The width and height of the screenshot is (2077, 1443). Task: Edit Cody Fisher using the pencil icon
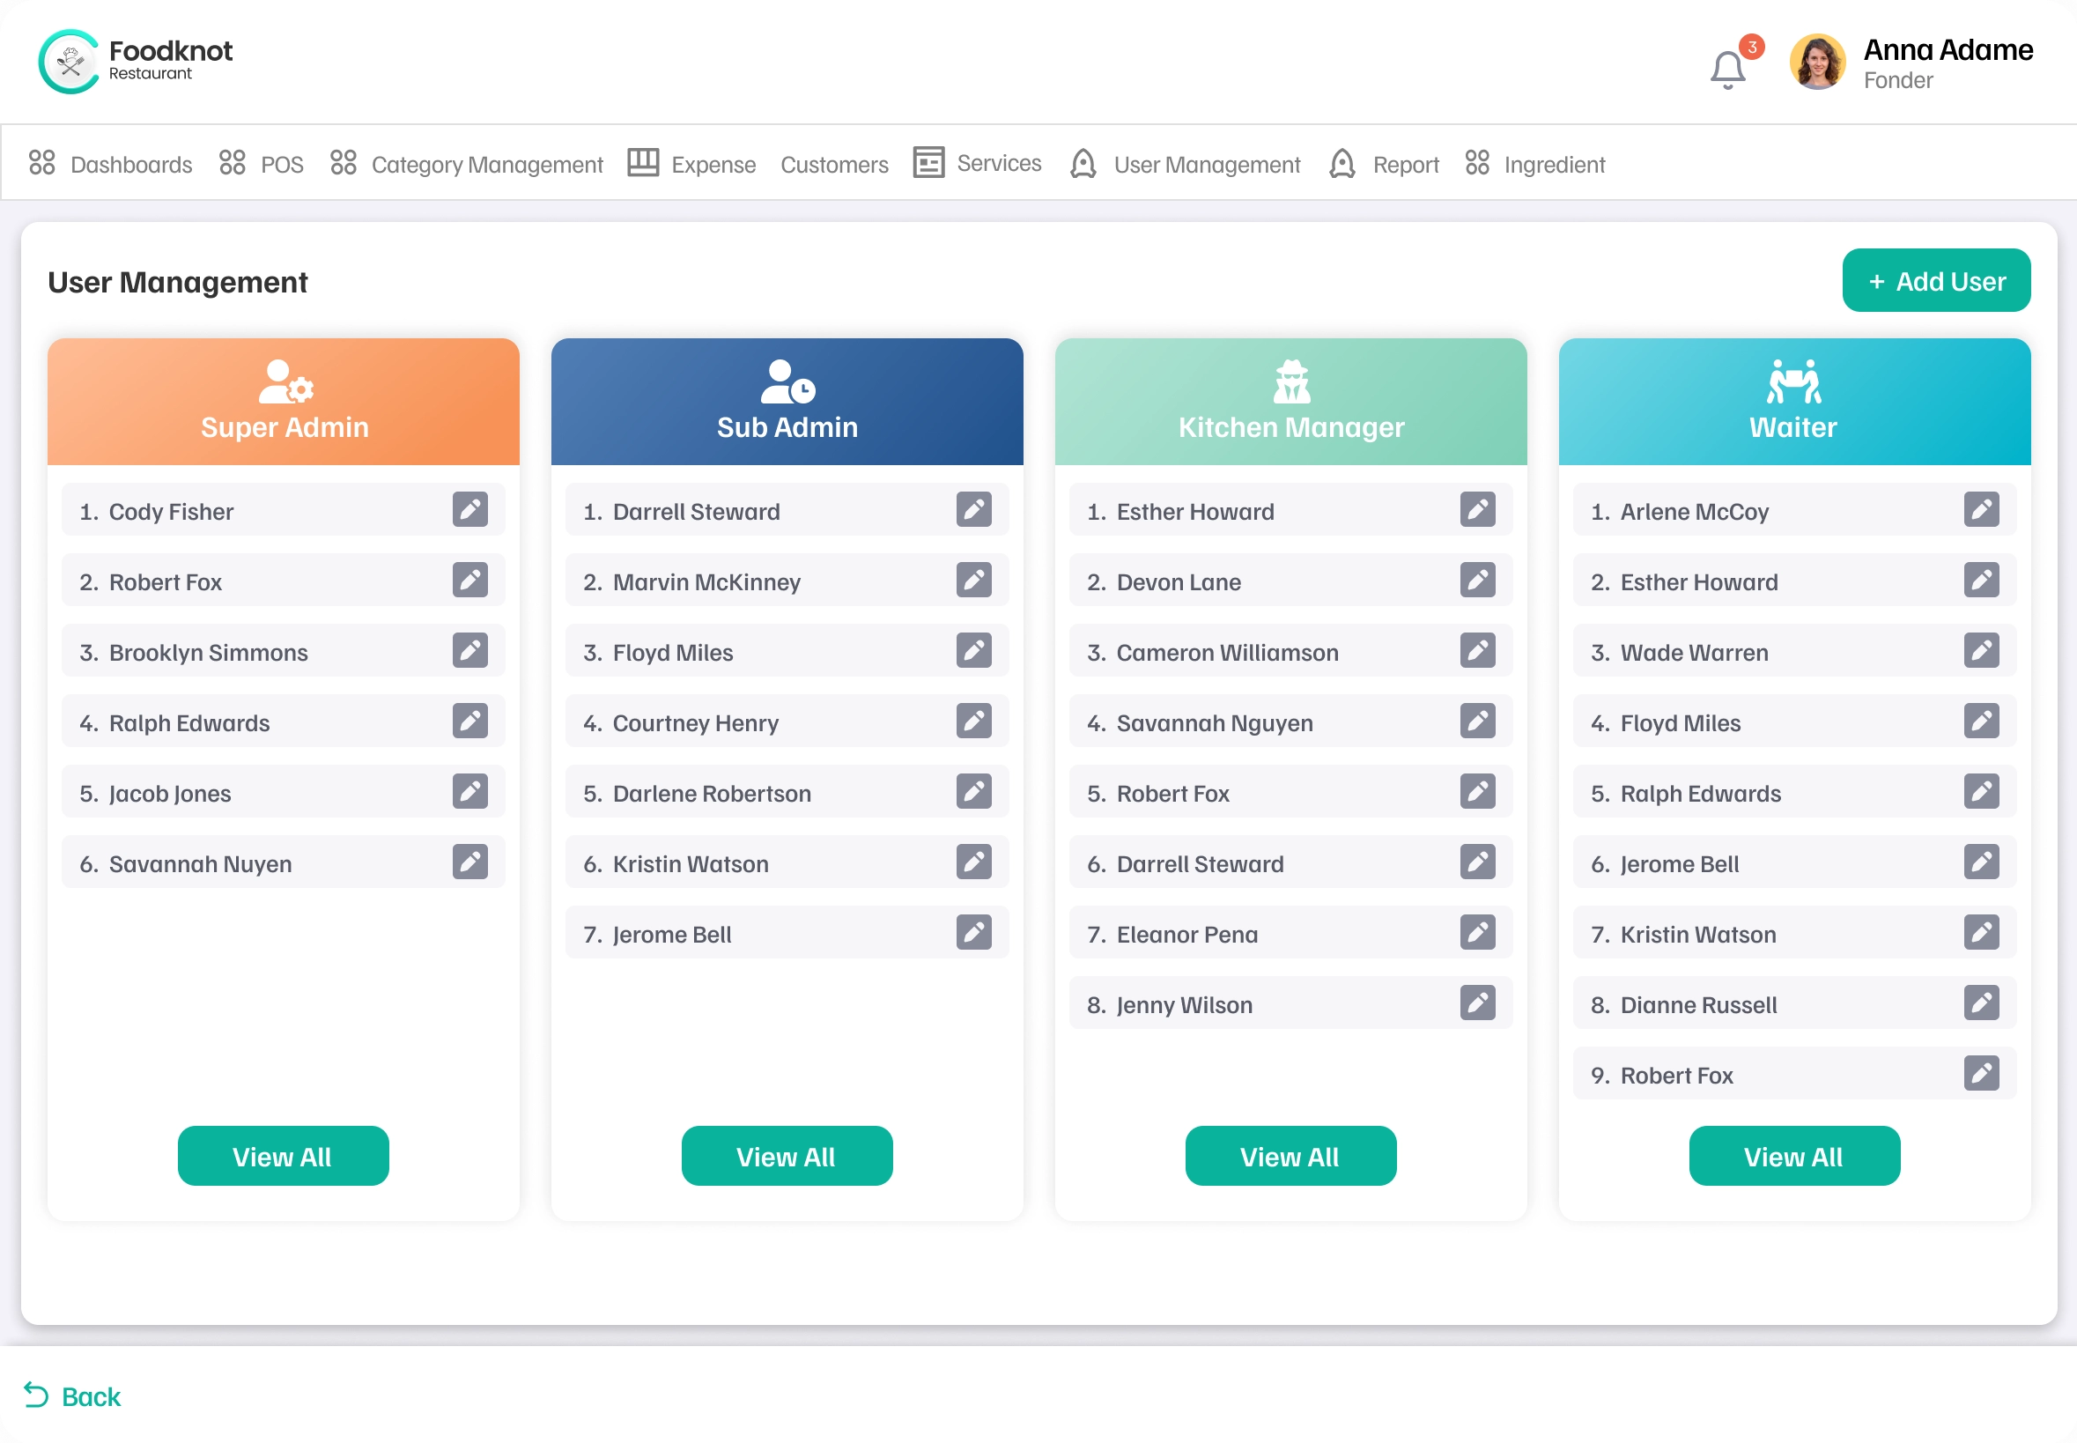click(x=470, y=510)
